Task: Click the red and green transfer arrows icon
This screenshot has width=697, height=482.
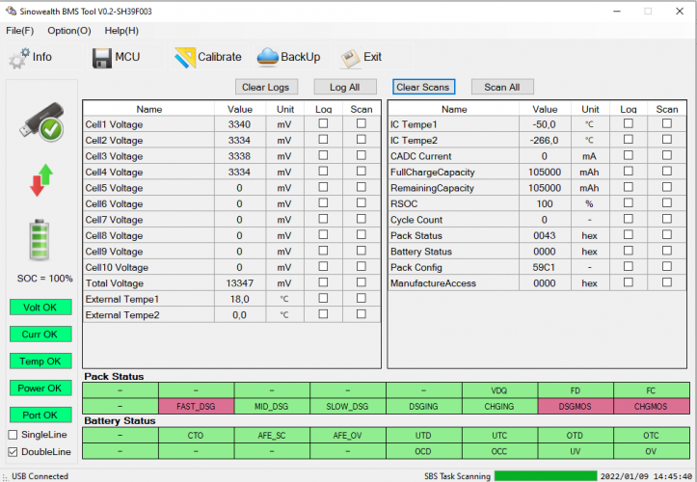Action: click(x=40, y=180)
